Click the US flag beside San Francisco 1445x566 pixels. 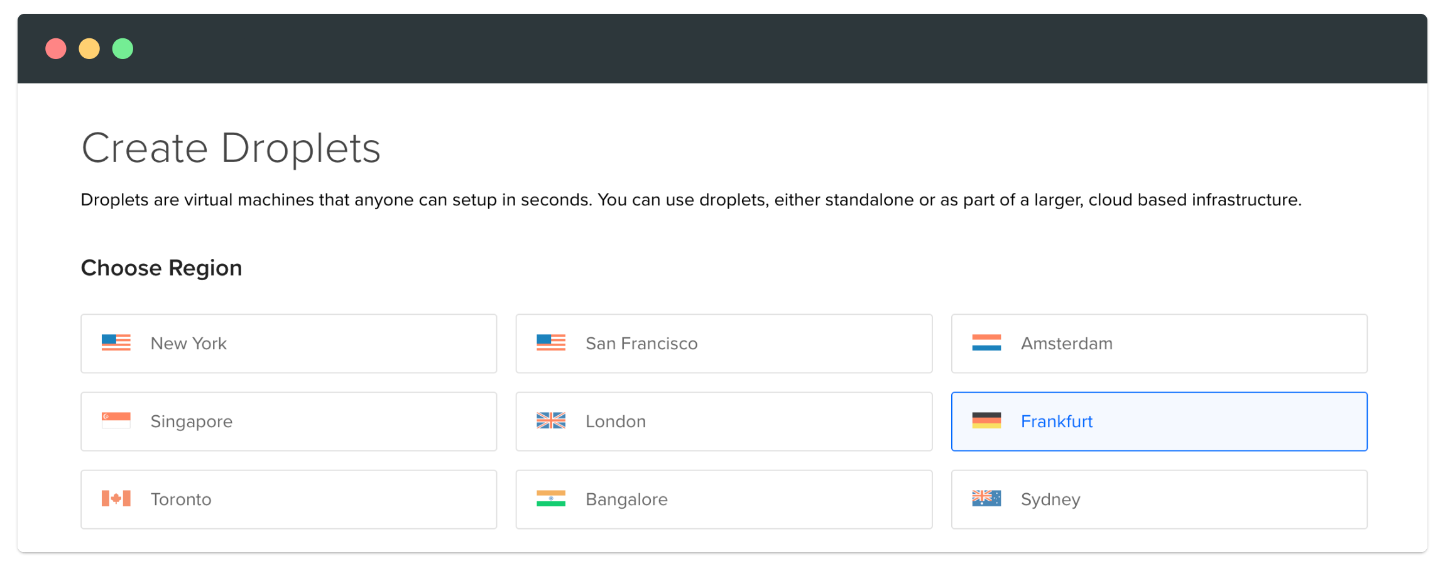point(551,343)
